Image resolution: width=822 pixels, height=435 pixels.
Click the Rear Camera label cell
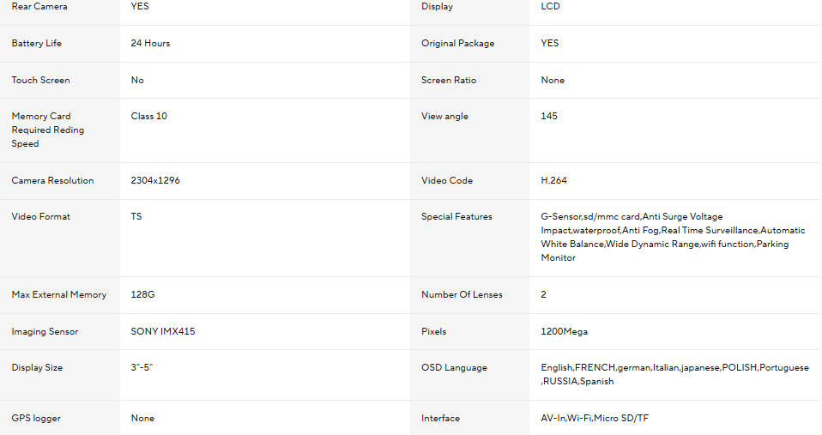click(39, 7)
